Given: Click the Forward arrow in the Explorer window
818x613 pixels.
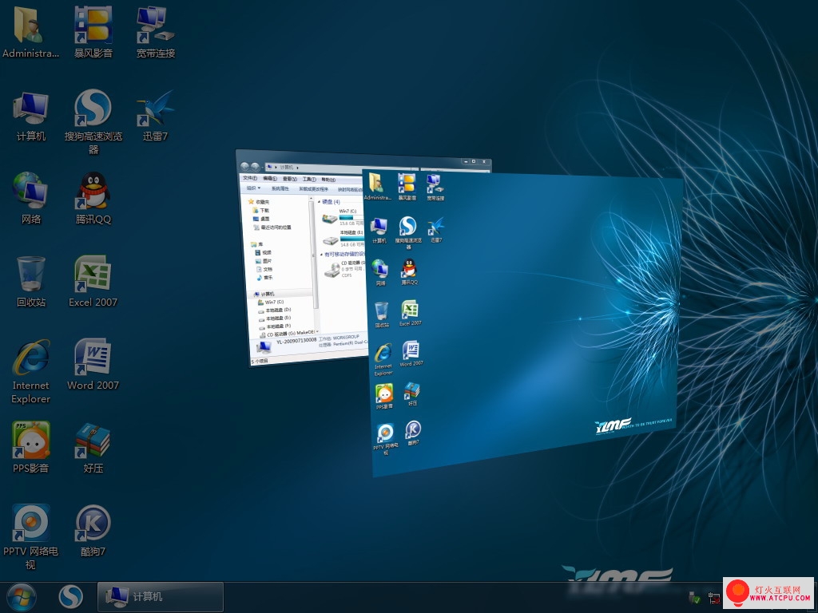Looking at the screenshot, I should (x=255, y=167).
